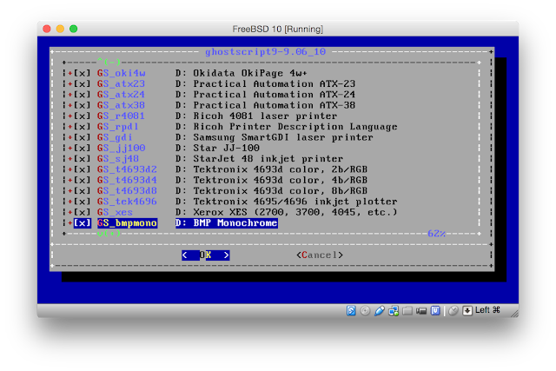Click 'Practical Automation ATX-38' description
556x371 pixels.
click(x=275, y=105)
